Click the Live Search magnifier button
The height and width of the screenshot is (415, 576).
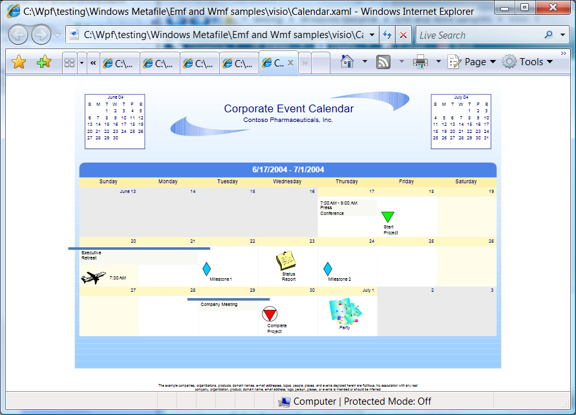[x=548, y=35]
